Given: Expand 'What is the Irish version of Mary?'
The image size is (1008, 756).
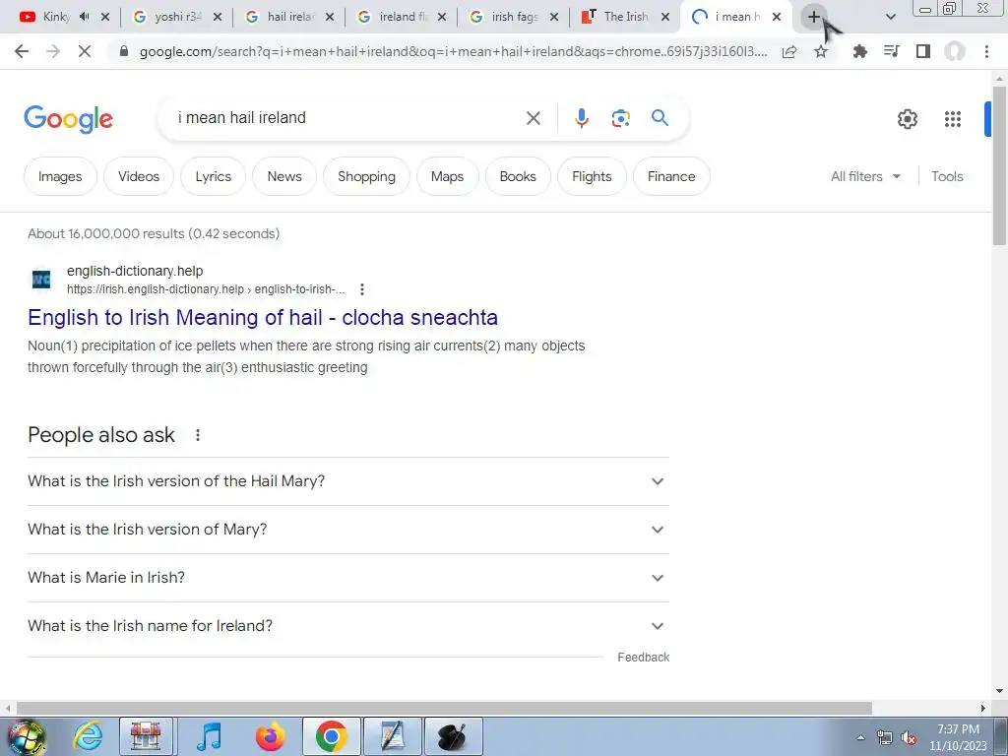Looking at the screenshot, I should coord(348,530).
